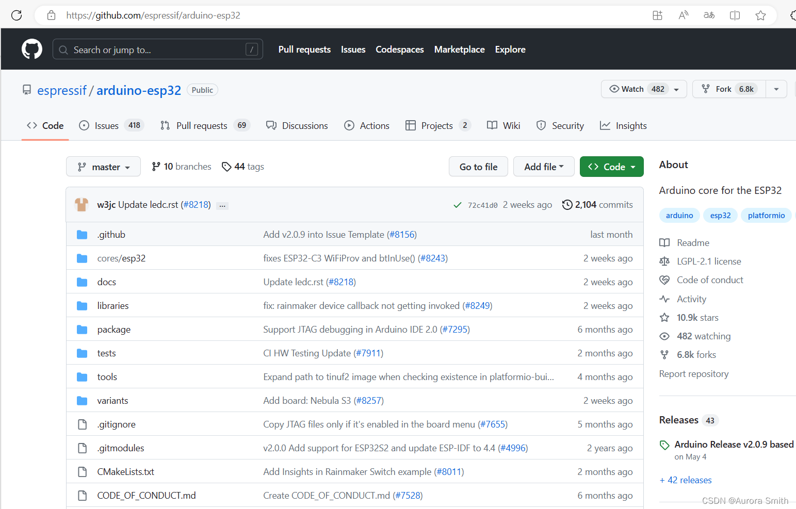Open the Insights tab
This screenshot has height=509, width=796.
[623, 126]
